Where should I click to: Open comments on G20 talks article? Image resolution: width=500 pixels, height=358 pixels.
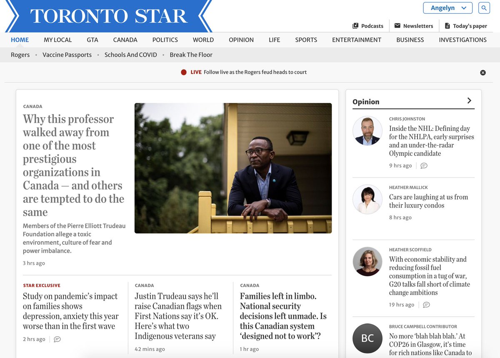(x=426, y=305)
